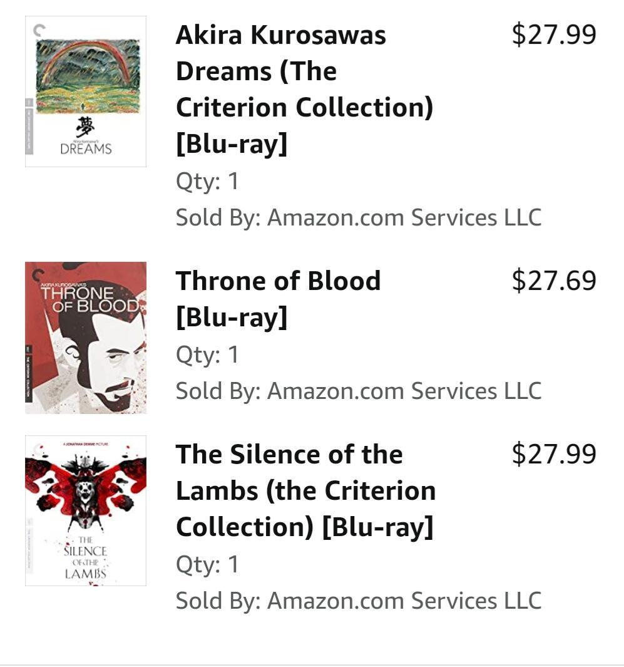Open the Throne of Blood cover thumbnail
Screen dimensions: 624x667
[x=86, y=338]
